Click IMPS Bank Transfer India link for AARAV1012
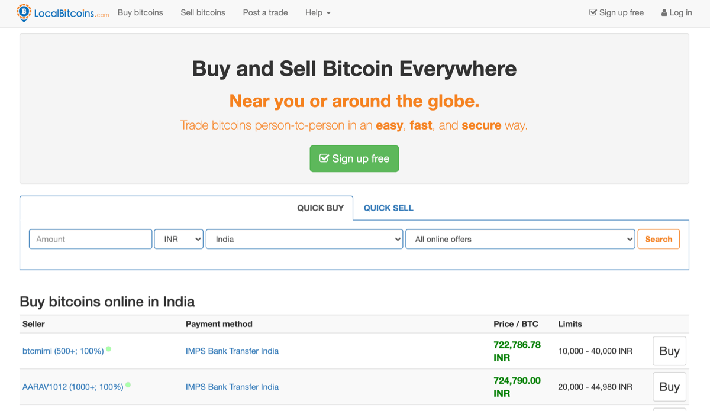This screenshot has width=710, height=411. (232, 386)
